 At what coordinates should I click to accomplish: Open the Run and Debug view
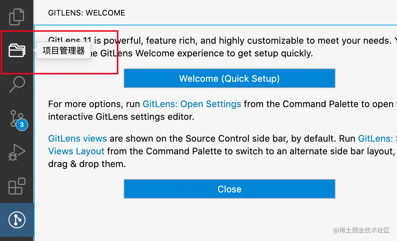click(17, 152)
